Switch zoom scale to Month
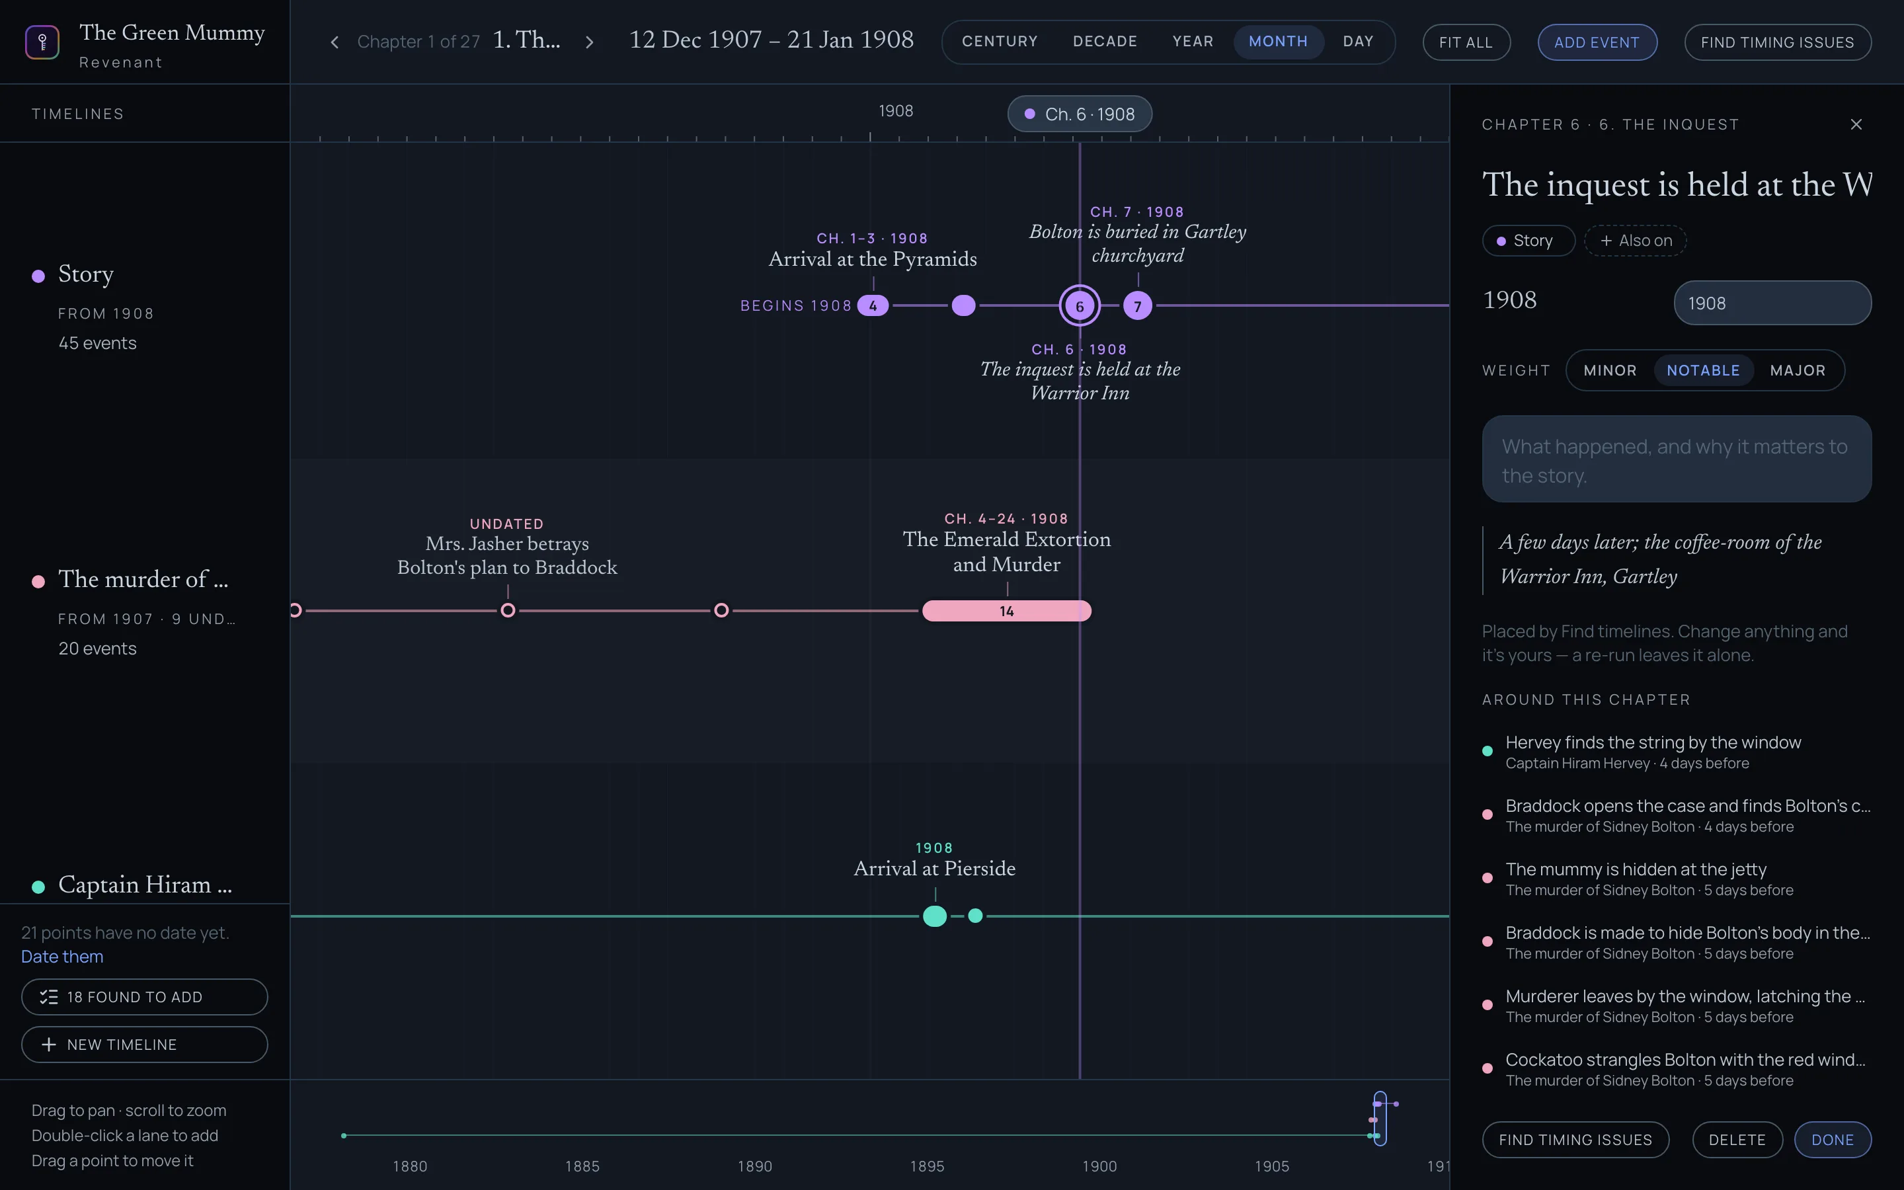Viewport: 1904px width, 1190px height. (x=1278, y=42)
